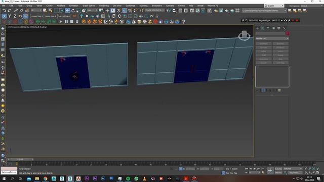The height and width of the screenshot is (182, 324).
Task: Click the Play button in the simulation toolbar
Action: [61, 21]
